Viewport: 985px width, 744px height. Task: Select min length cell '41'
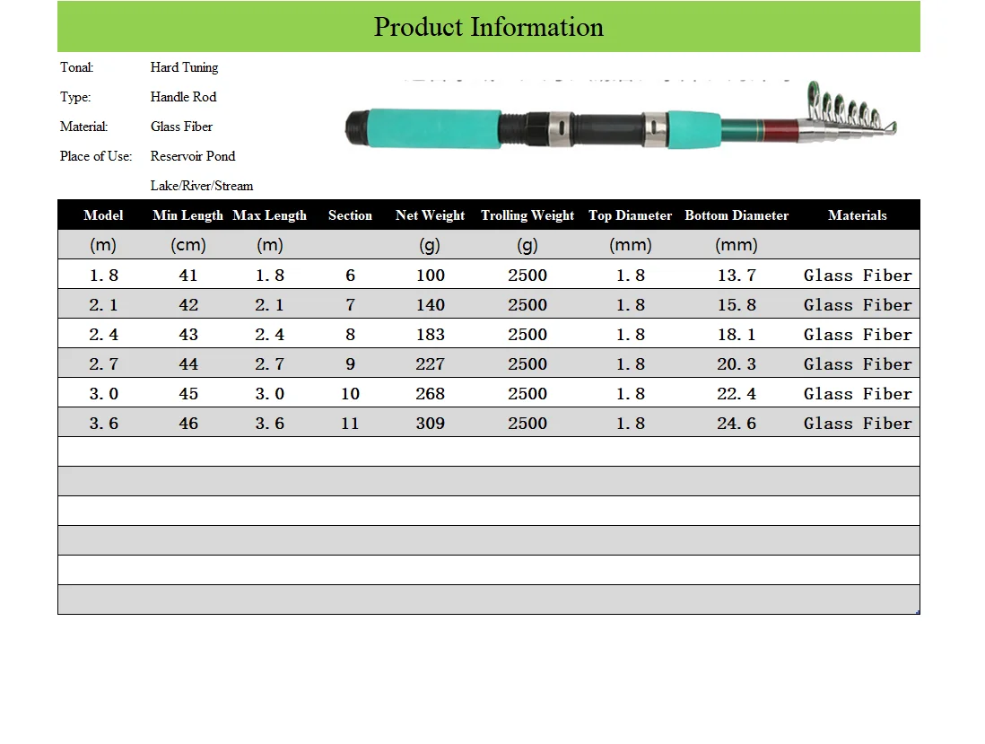click(x=188, y=275)
